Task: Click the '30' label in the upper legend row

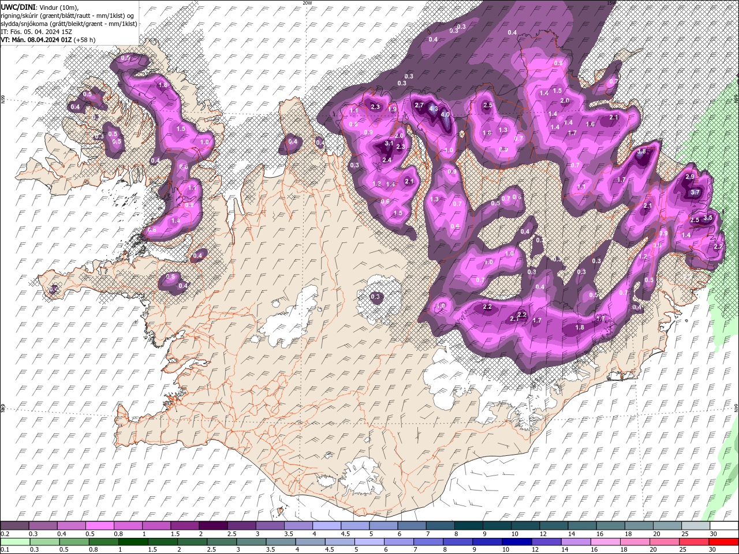Action: 713,534
